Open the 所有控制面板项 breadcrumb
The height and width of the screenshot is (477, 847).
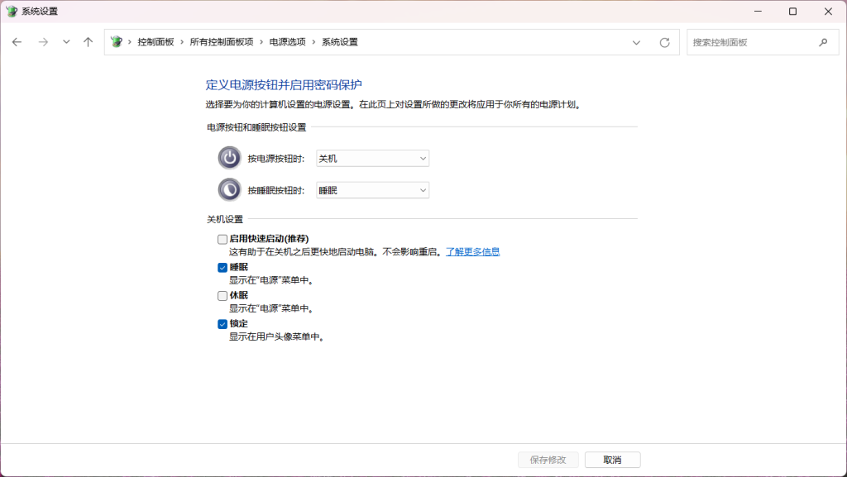coord(222,42)
